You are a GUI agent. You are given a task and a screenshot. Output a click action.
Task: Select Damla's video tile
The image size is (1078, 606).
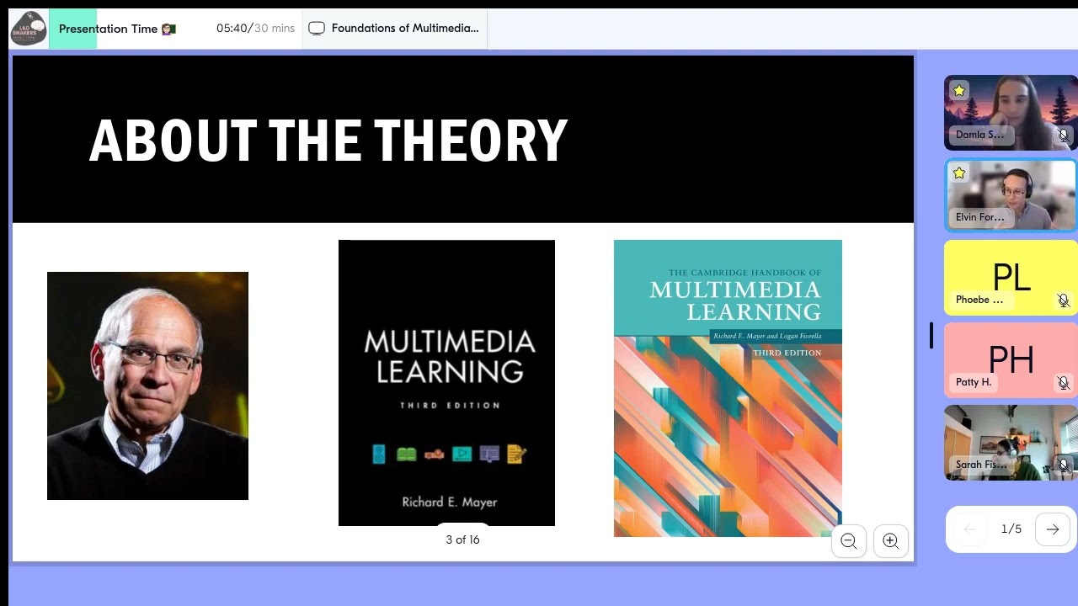pyautogui.click(x=1011, y=113)
